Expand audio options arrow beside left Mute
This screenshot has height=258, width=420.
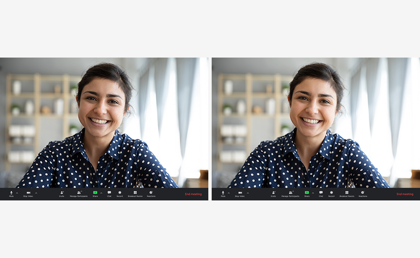point(17,193)
